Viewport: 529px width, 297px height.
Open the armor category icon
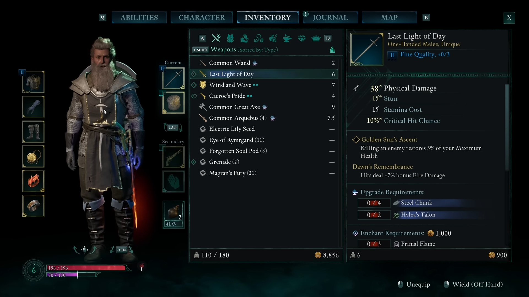pyautogui.click(x=230, y=38)
